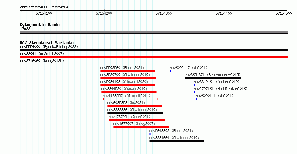Click nsv5648892 (Ebert2021) label

pos(171,131)
